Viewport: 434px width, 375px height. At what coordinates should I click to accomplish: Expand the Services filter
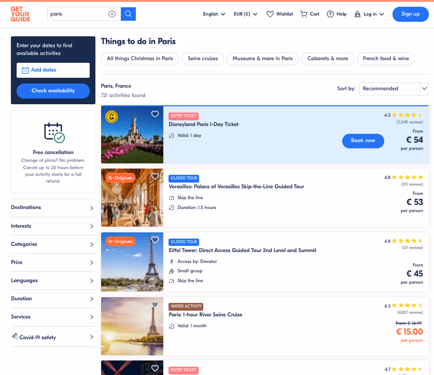click(x=53, y=317)
